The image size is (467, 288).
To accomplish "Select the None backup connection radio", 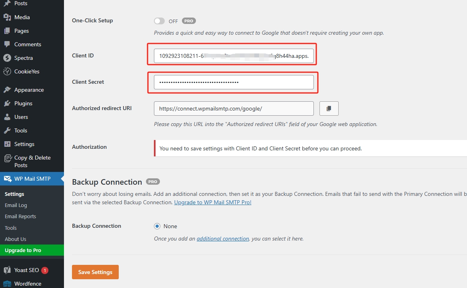I will (x=157, y=226).
